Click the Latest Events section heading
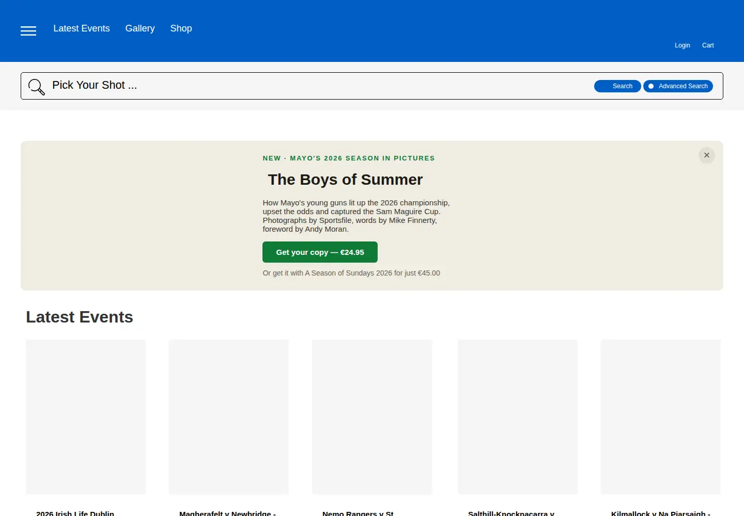The width and height of the screenshot is (744, 516). [80, 317]
